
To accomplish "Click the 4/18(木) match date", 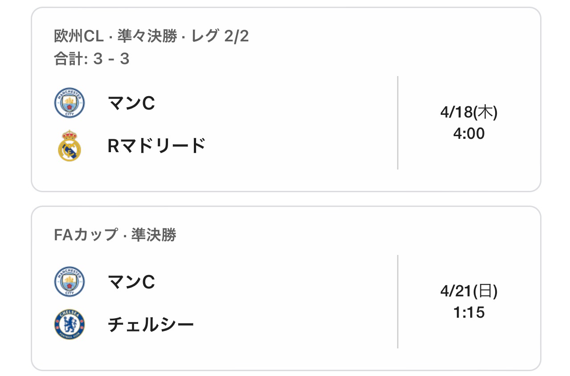I will point(468,112).
